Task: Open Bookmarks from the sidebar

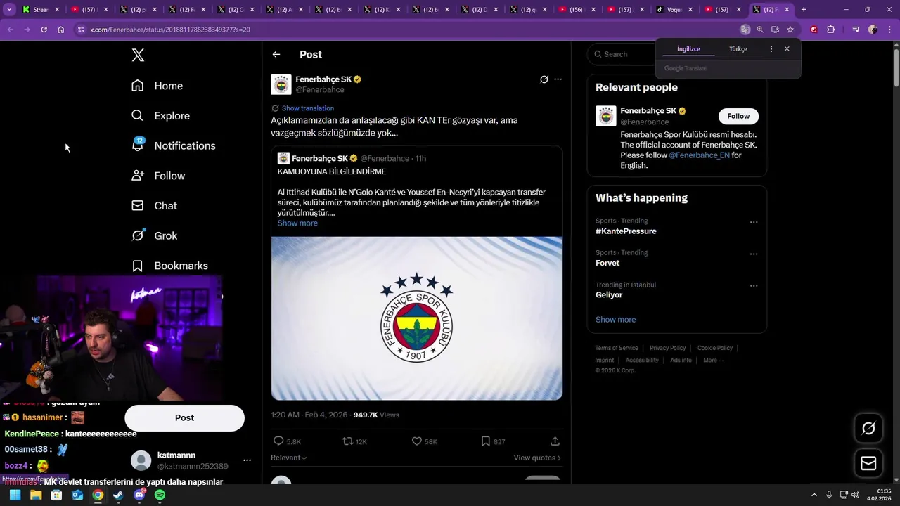Action: tap(170, 266)
